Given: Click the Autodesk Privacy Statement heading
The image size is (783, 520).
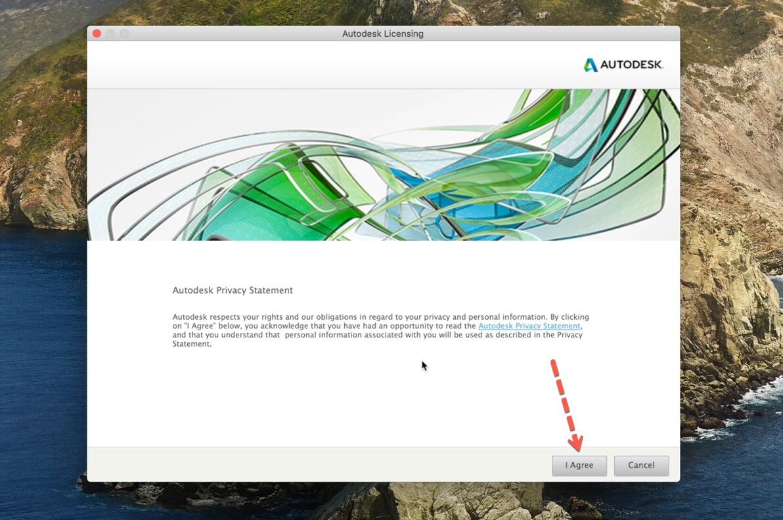Looking at the screenshot, I should (233, 290).
